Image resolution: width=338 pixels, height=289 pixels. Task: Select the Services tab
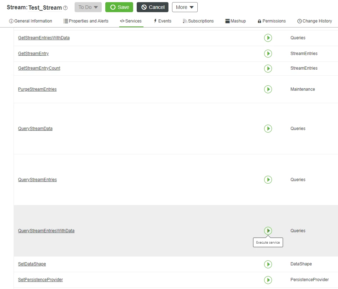[131, 21]
